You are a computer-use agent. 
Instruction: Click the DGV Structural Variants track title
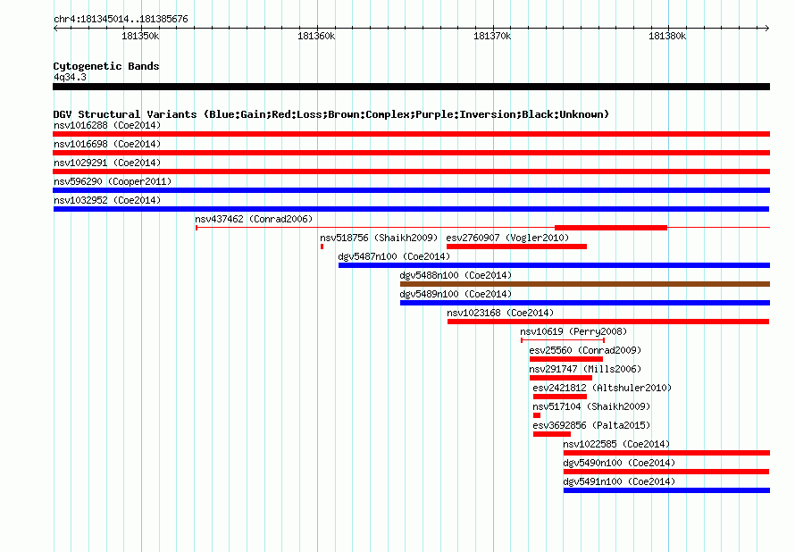pos(331,114)
